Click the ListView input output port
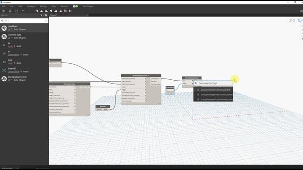The height and width of the screenshot is (170, 303). tap(85, 87)
